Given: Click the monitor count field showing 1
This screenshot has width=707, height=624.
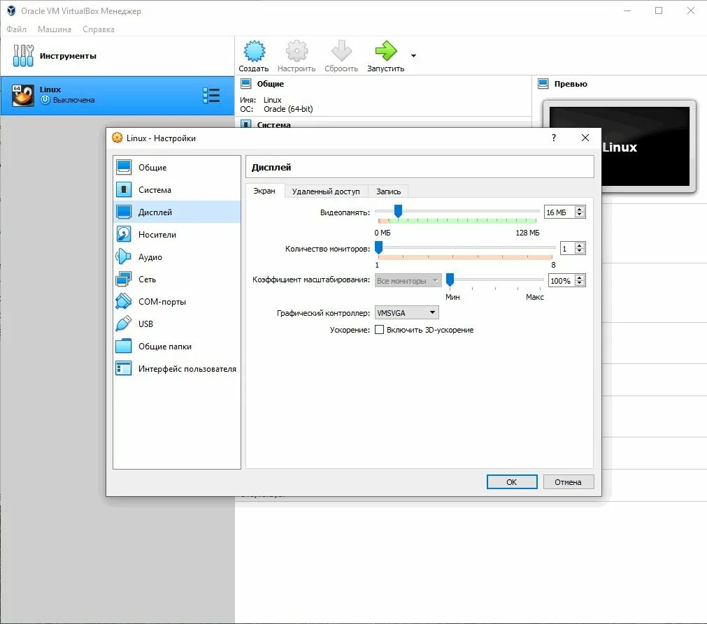Looking at the screenshot, I should (567, 248).
